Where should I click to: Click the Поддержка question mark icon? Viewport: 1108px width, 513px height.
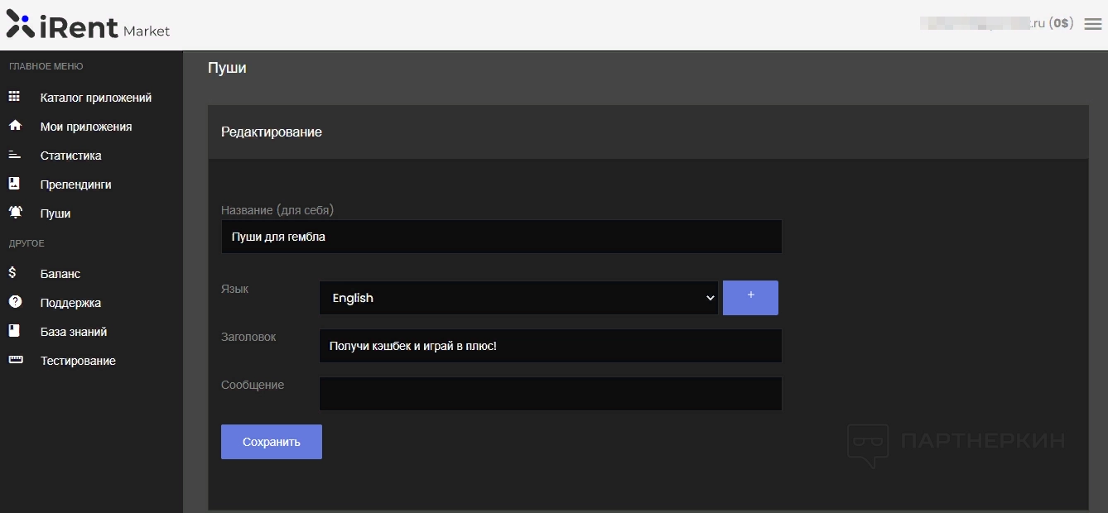(x=14, y=302)
